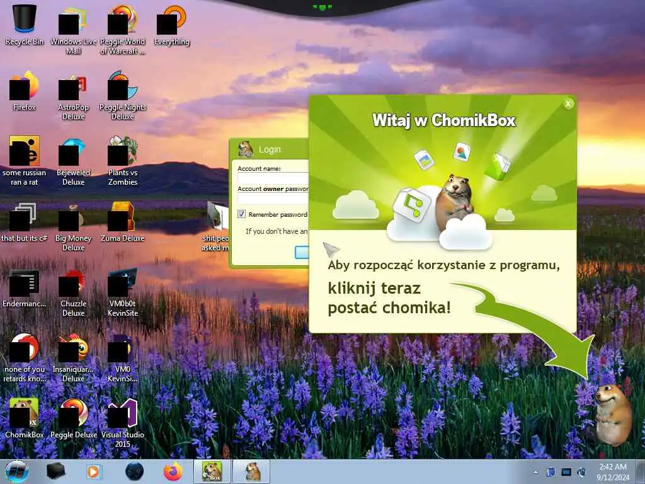Select Peggle World of Warcraft shortcut
645x484 pixels.
pos(123,30)
